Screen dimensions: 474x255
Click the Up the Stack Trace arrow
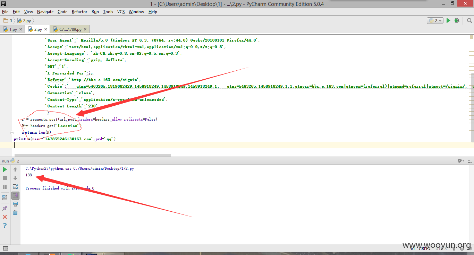click(15, 169)
